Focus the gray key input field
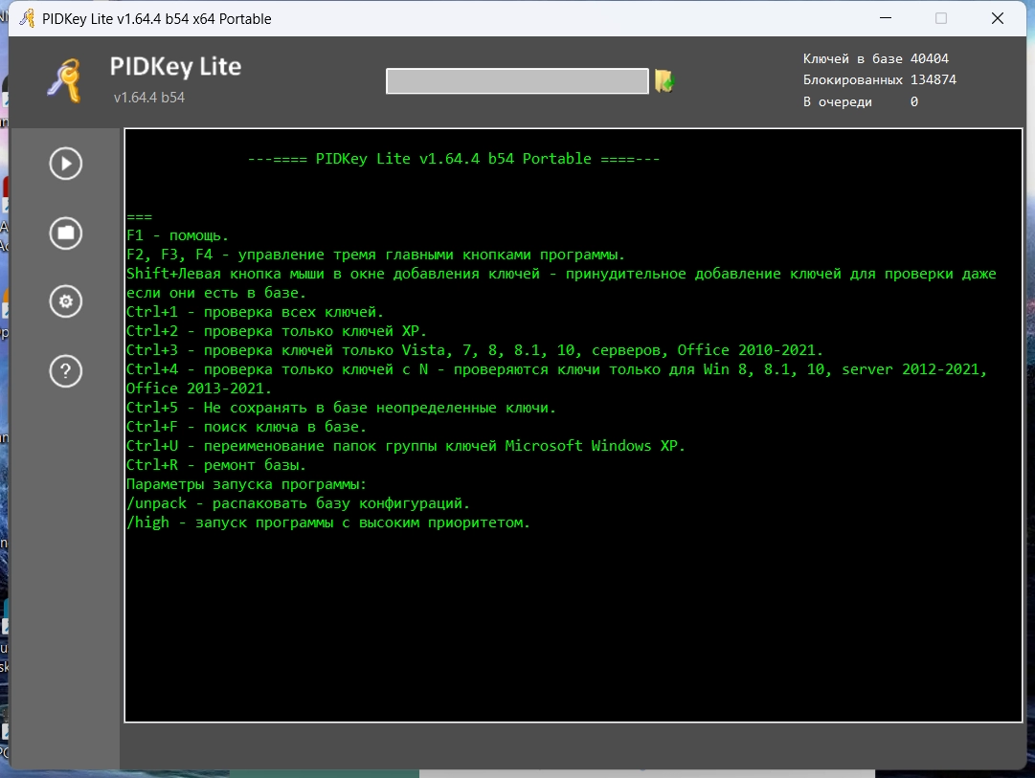Screen dimensions: 1035x778 tap(517, 81)
